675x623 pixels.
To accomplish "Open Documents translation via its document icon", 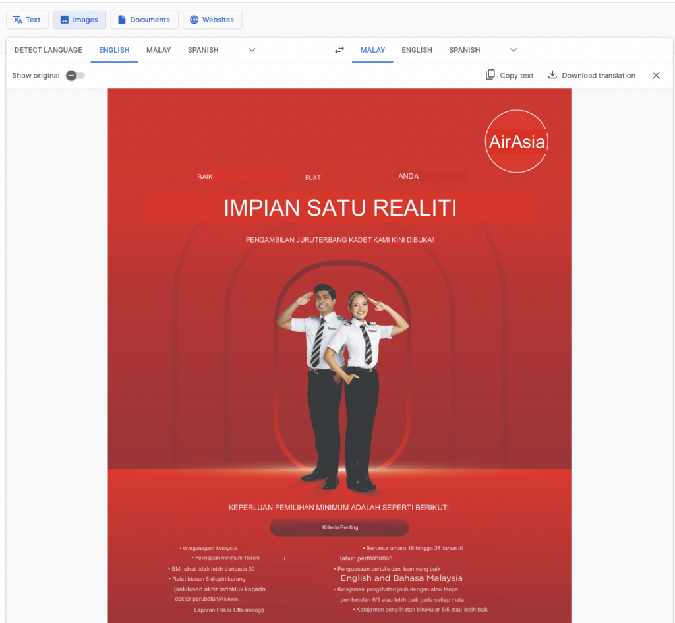I will [x=121, y=20].
